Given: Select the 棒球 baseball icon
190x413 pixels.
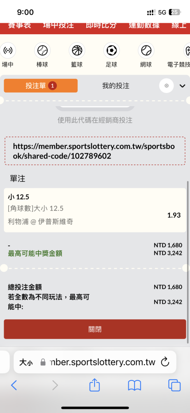Looking at the screenshot, I should 42,50.
